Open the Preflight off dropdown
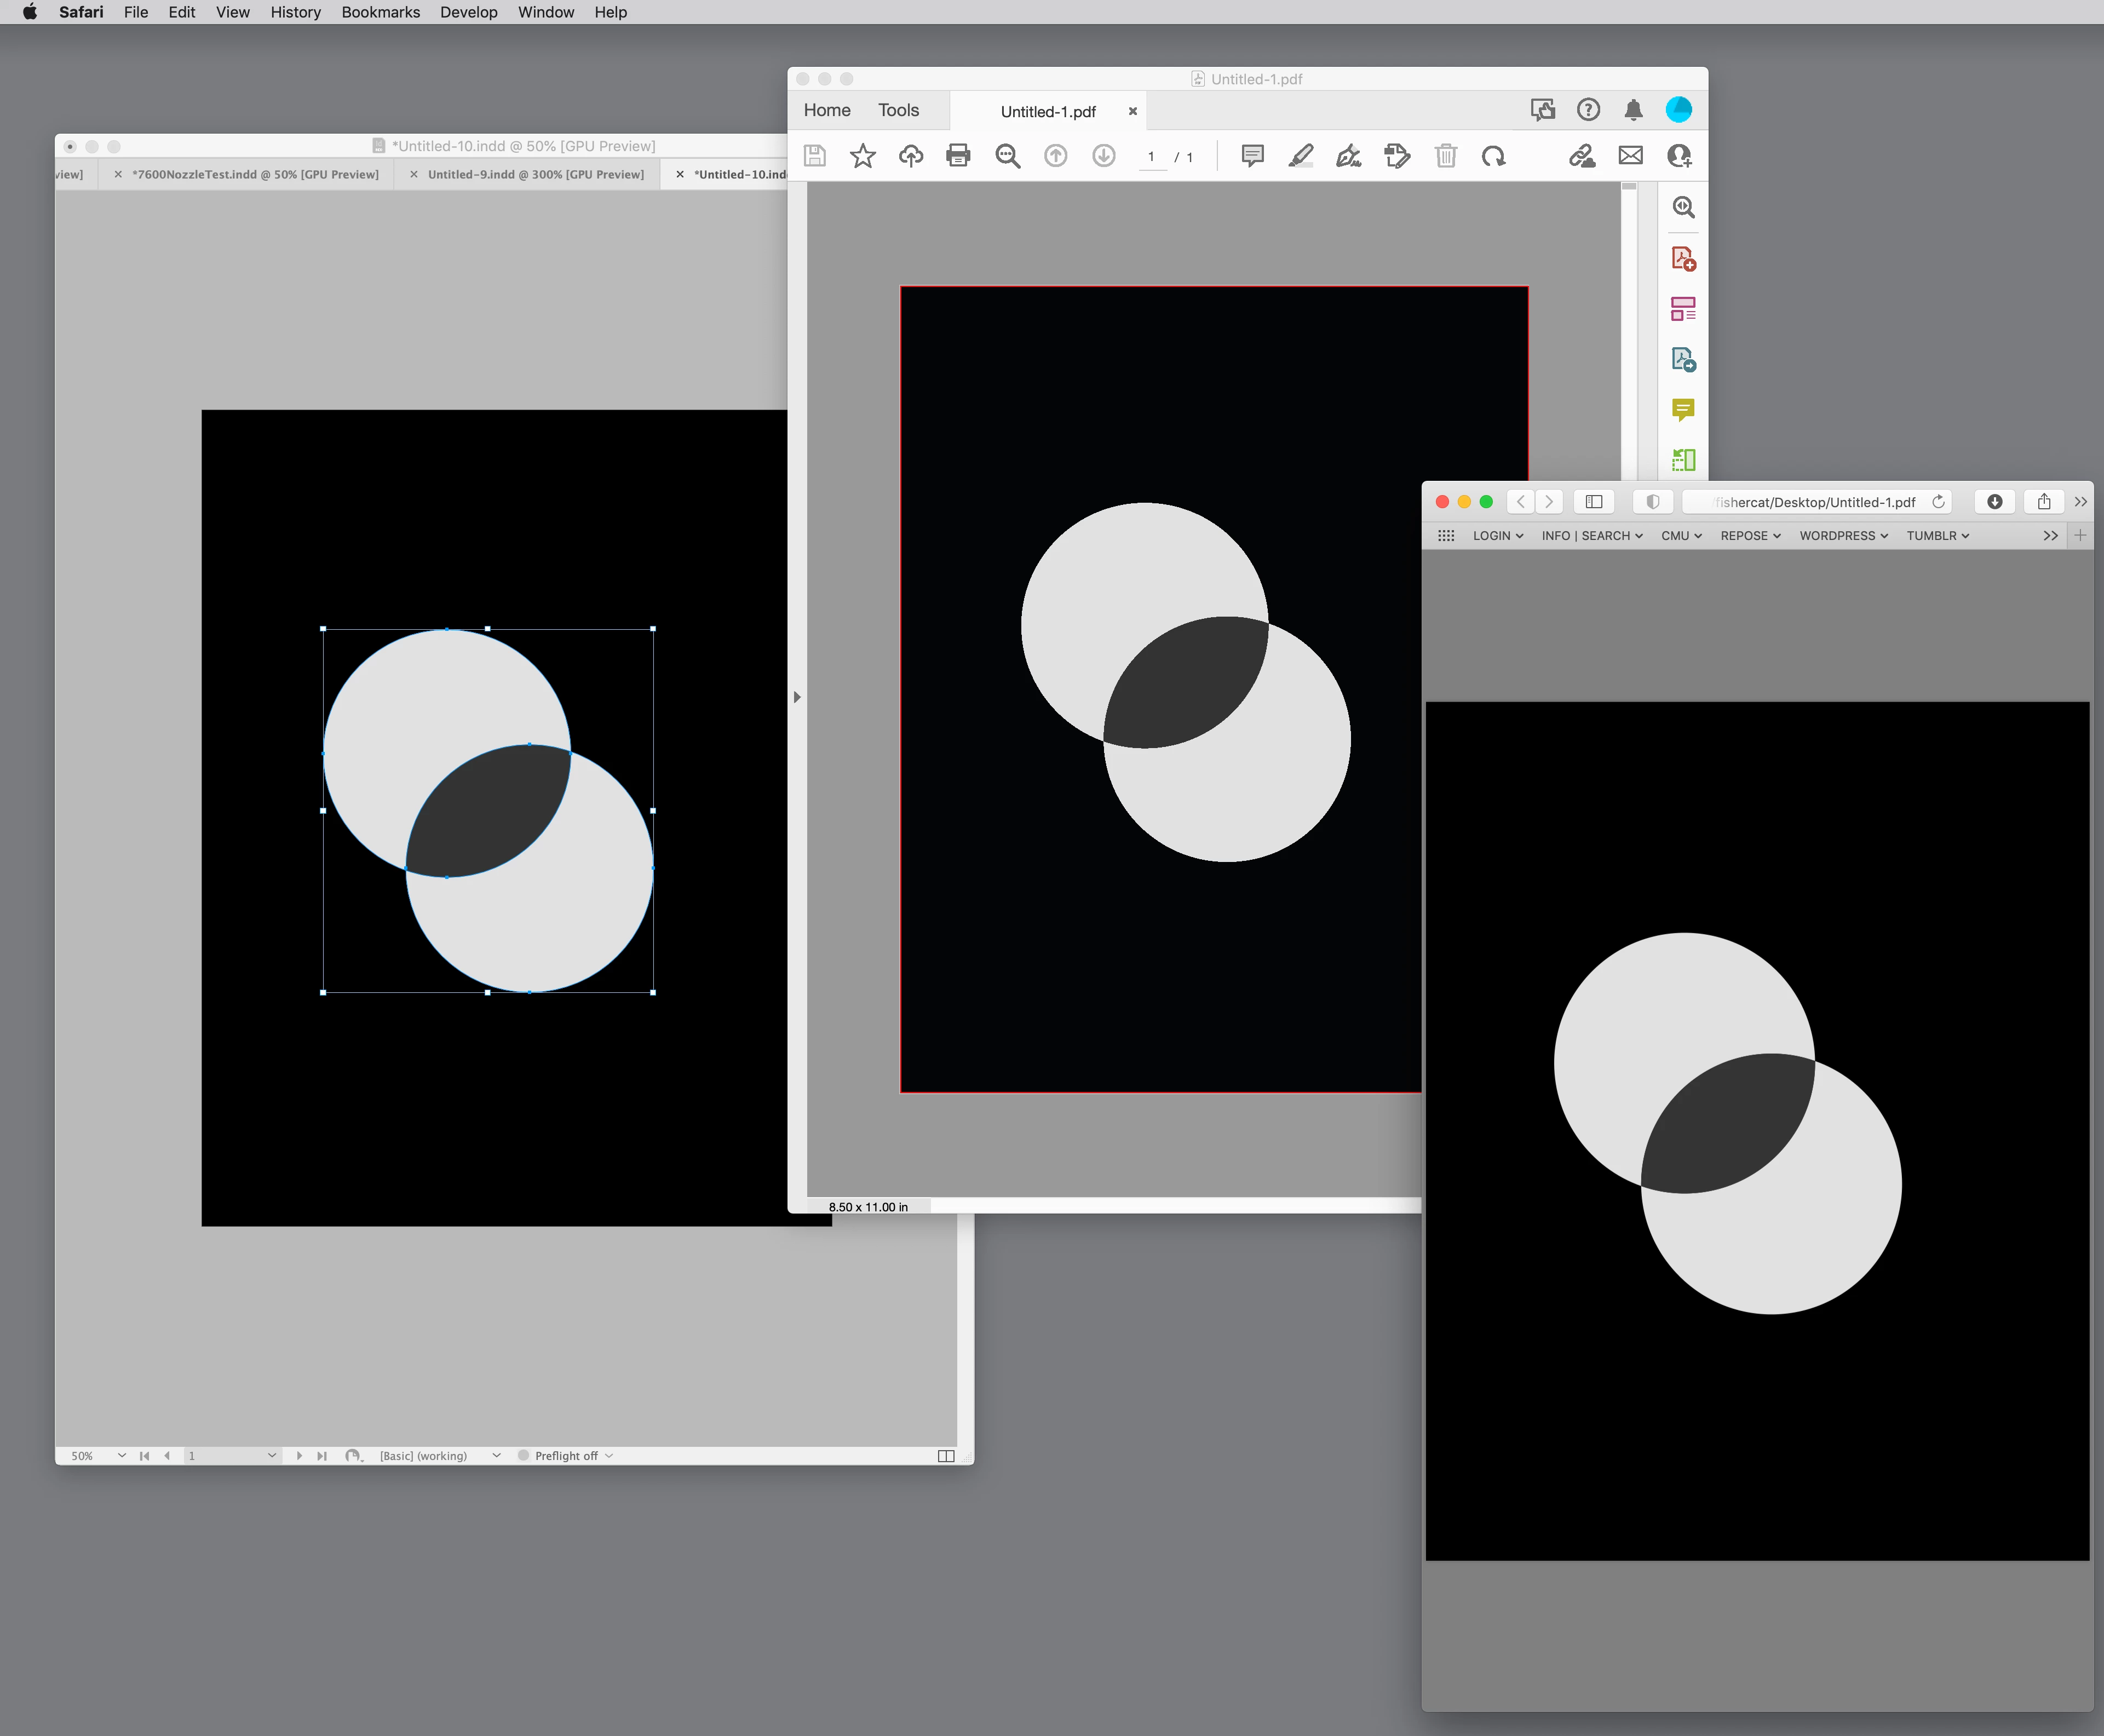The width and height of the screenshot is (2104, 1736). tap(609, 1456)
